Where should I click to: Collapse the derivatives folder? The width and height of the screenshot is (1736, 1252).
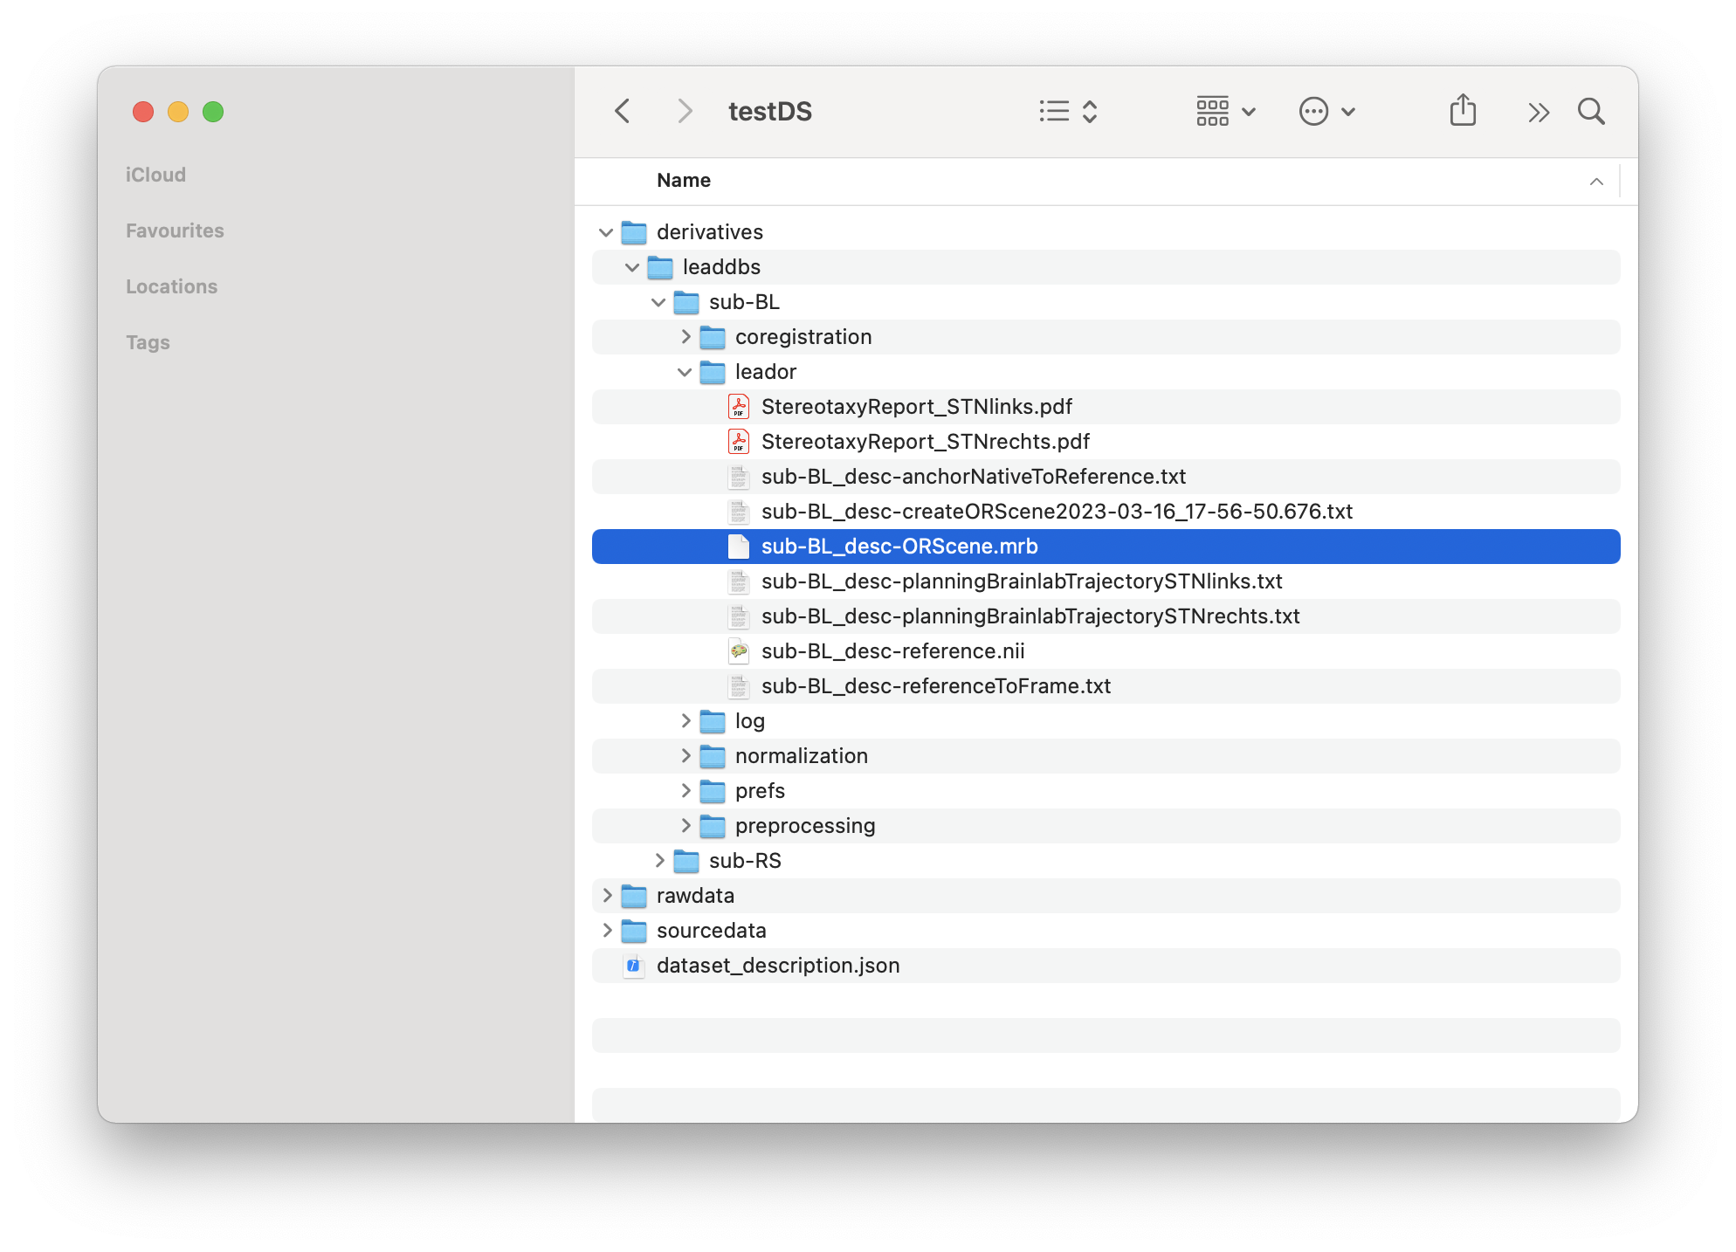coord(606,232)
